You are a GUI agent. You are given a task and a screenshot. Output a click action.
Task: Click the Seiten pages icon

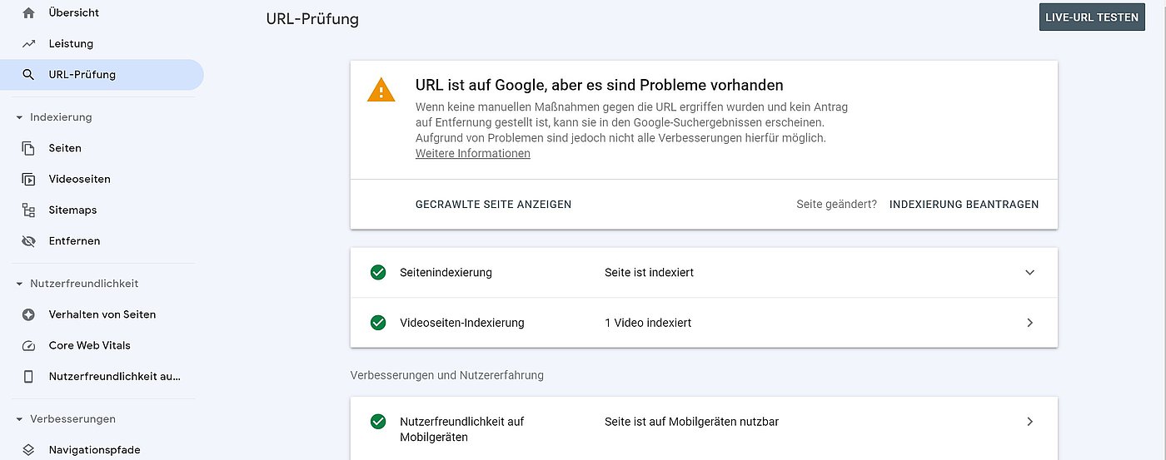pyautogui.click(x=29, y=148)
